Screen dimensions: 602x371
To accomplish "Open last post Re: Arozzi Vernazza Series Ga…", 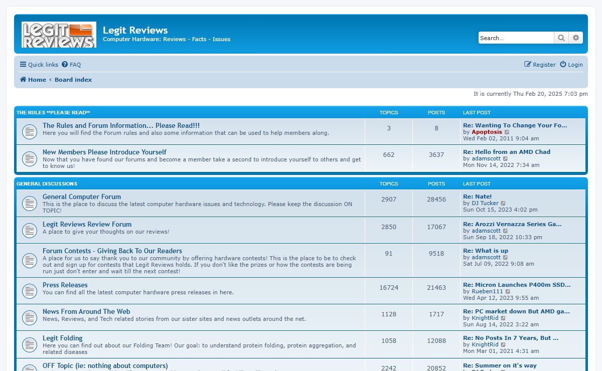I will click(x=512, y=224).
